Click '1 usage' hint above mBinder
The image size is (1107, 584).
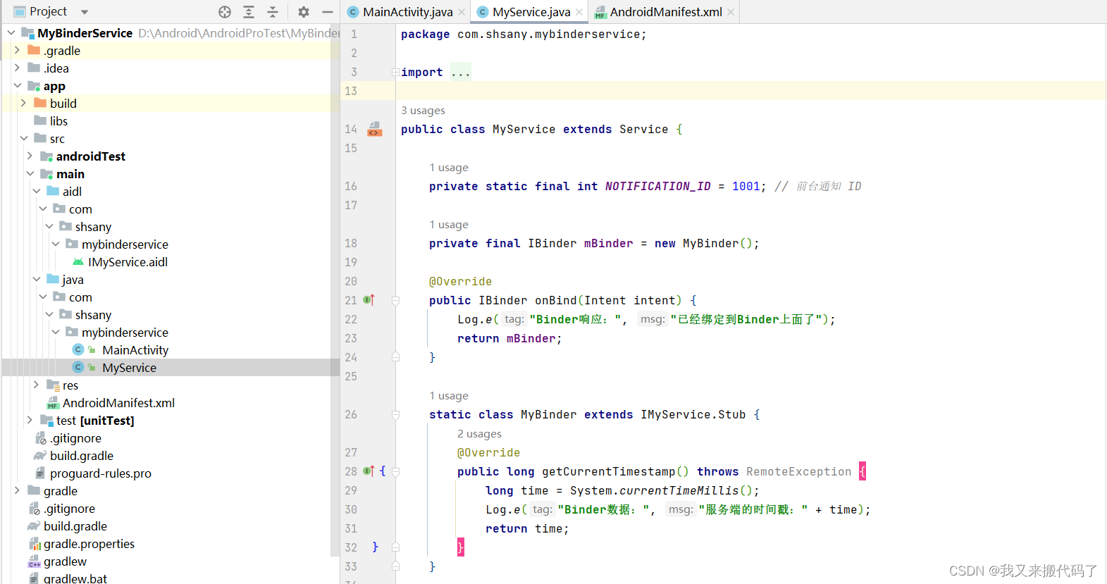449,225
